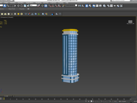Click Use Pivot Point Center icon
The height and width of the screenshot is (103, 137).
pyautogui.click(x=39, y=6)
